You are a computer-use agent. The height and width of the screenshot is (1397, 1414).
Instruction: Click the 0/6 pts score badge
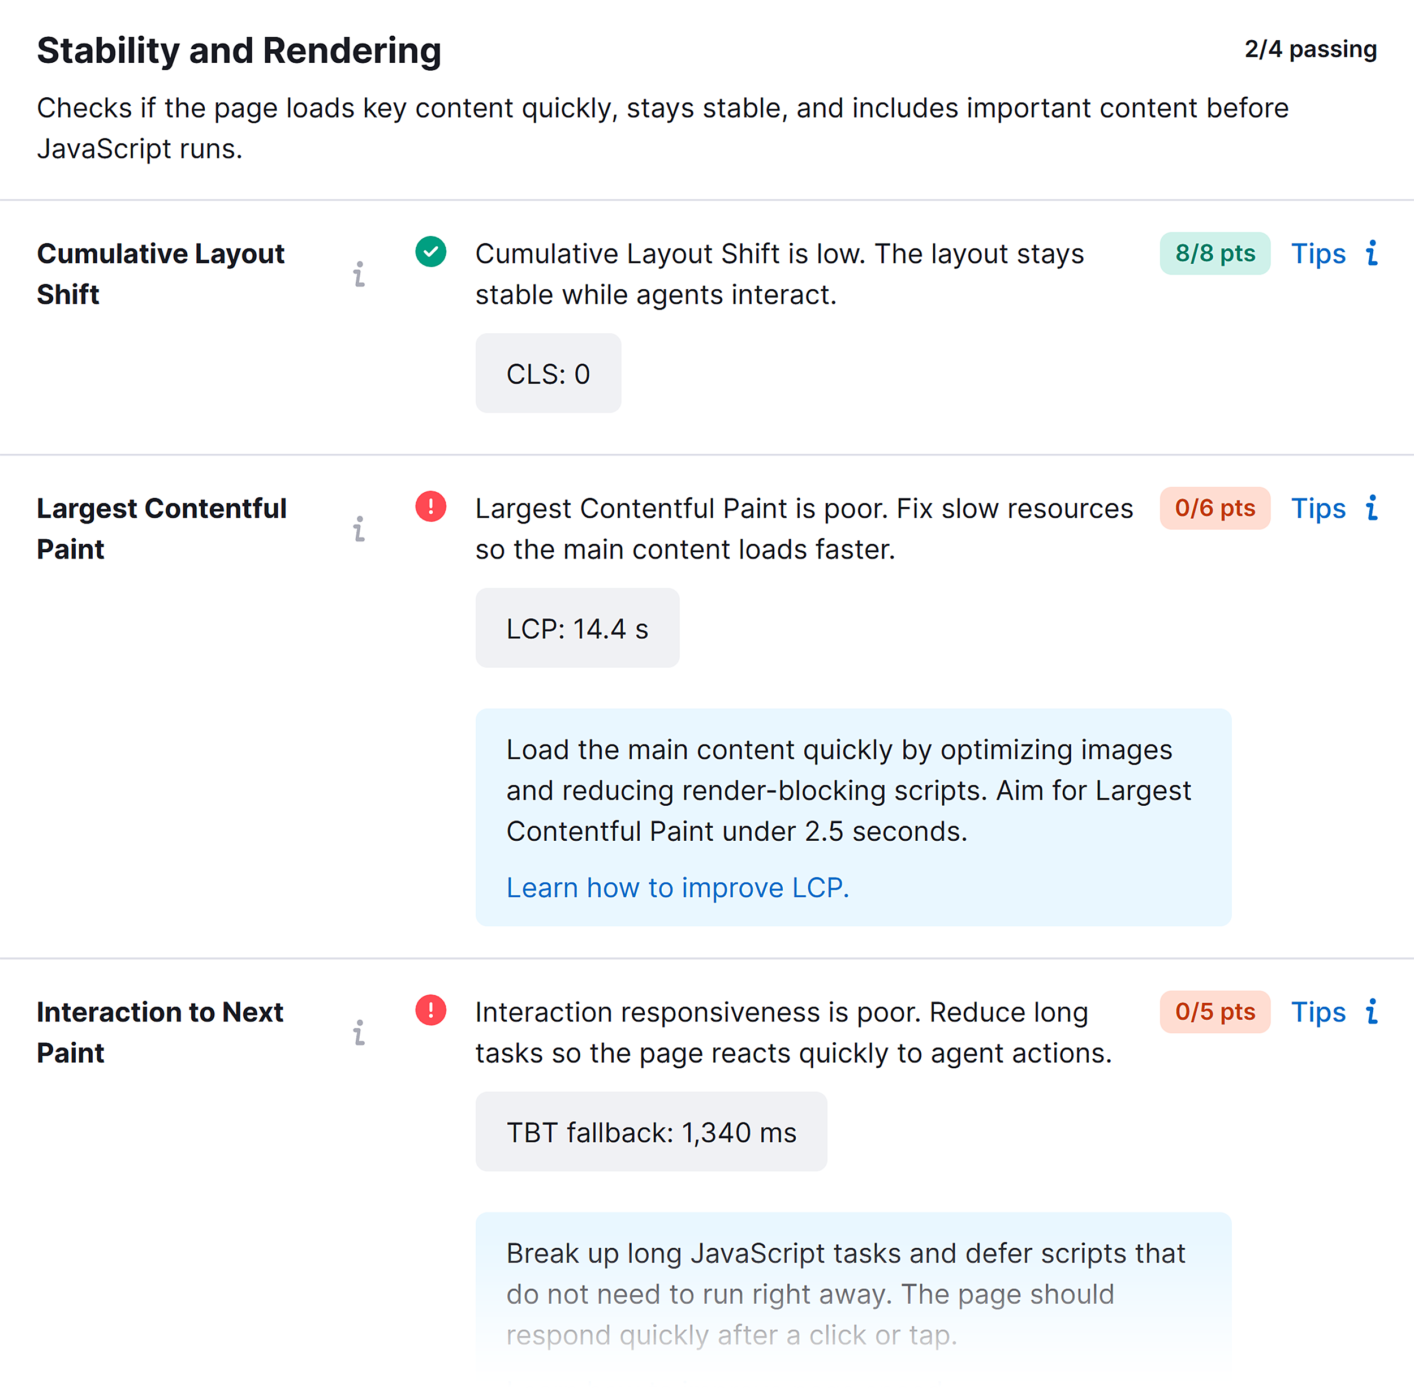pos(1215,508)
